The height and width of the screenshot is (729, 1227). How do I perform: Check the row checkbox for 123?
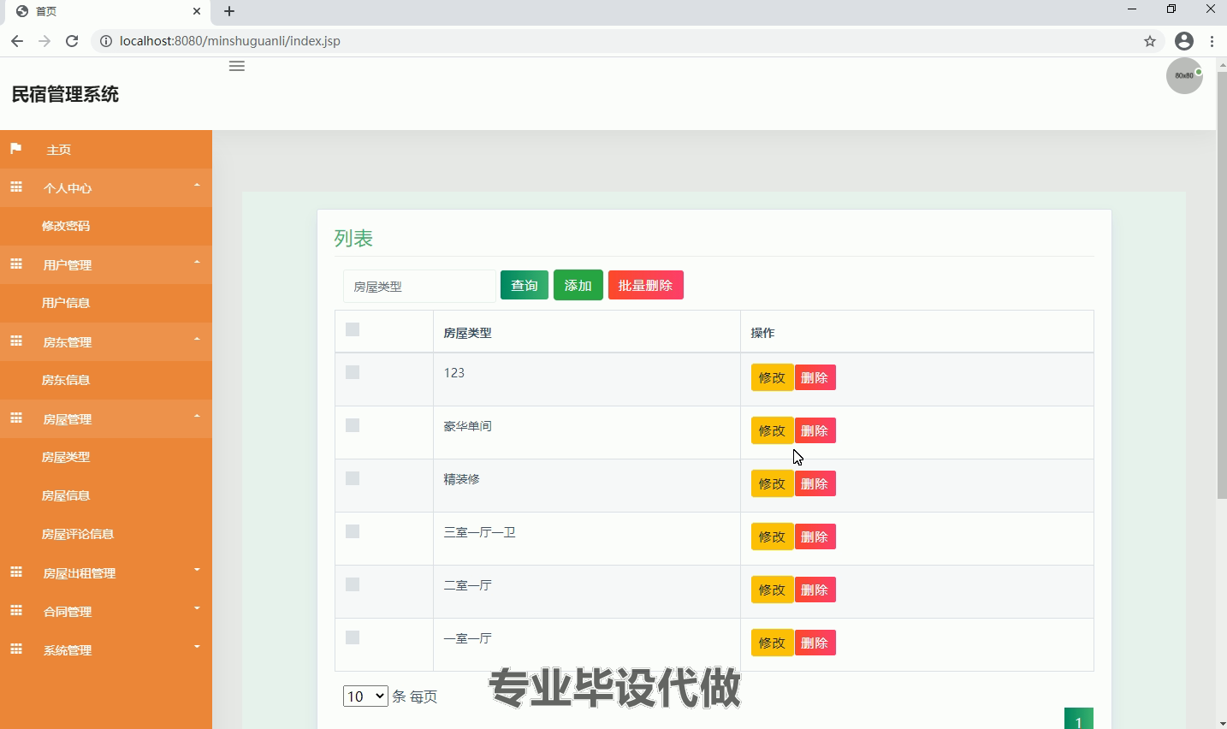click(353, 372)
